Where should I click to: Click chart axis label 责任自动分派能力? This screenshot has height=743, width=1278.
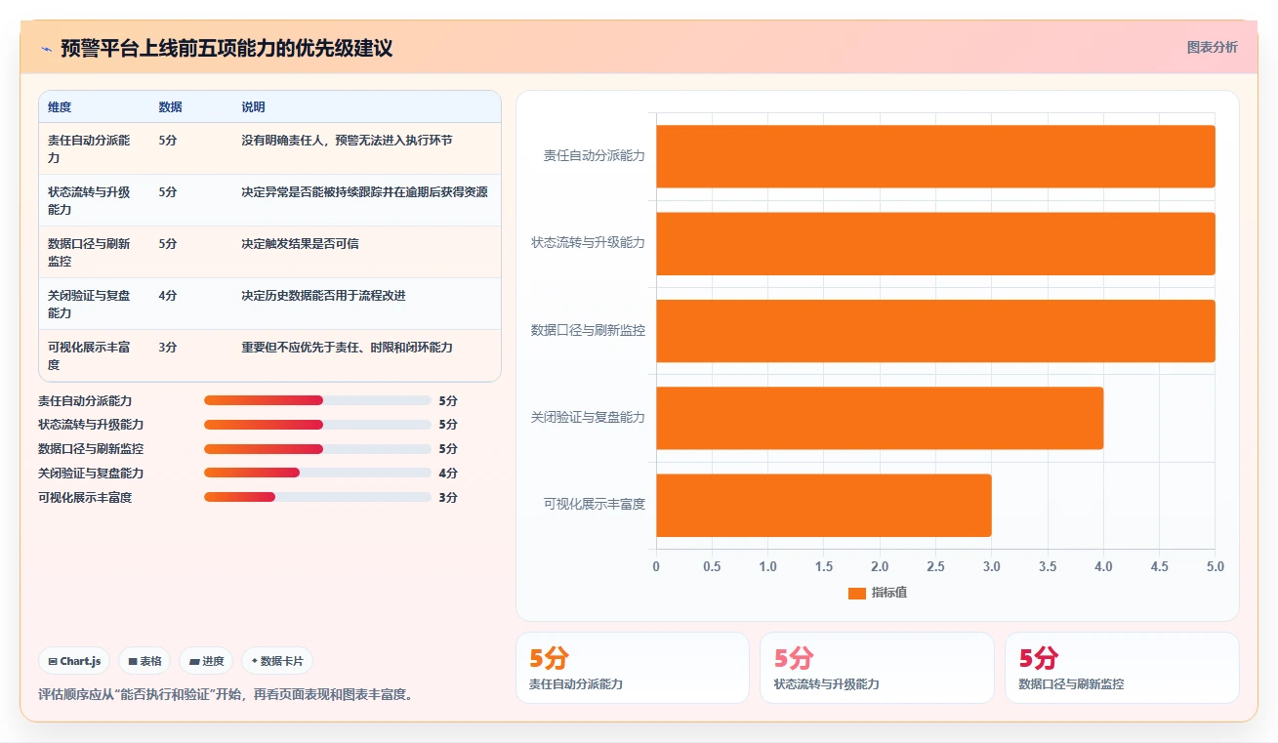[595, 155]
